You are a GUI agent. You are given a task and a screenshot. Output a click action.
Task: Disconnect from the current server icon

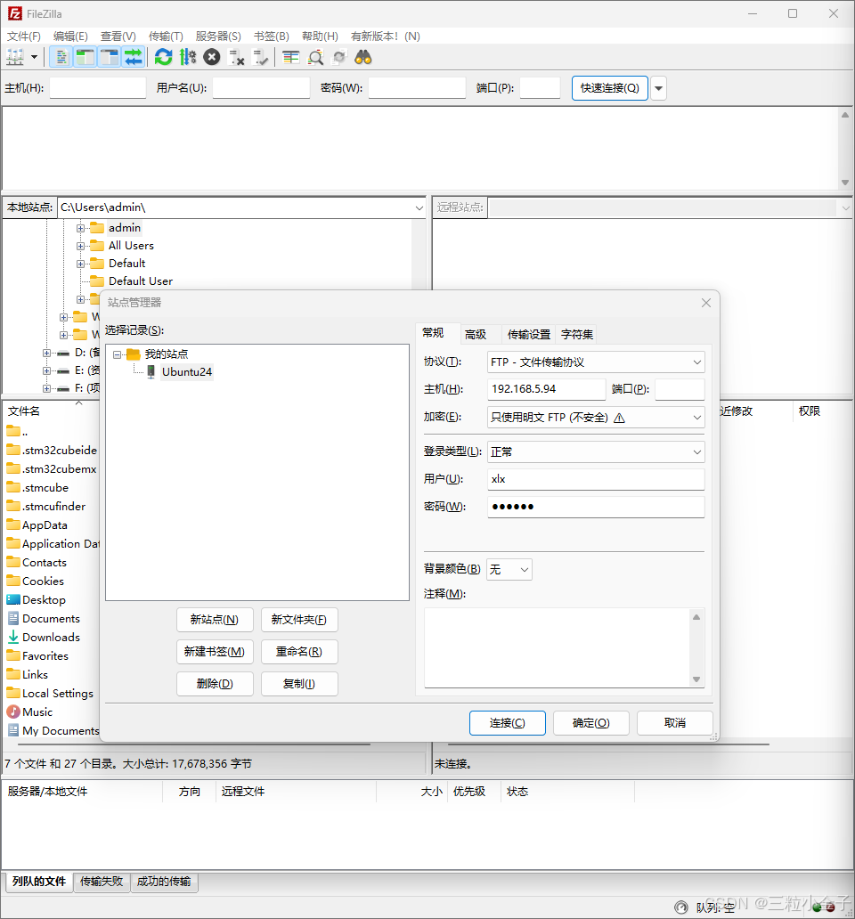(x=236, y=57)
